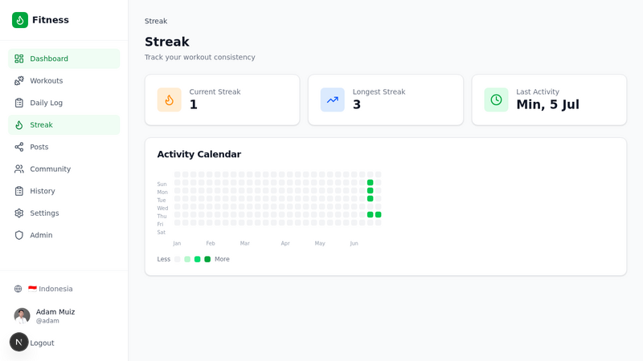Click the Adam Muiz profile name

pos(55,312)
